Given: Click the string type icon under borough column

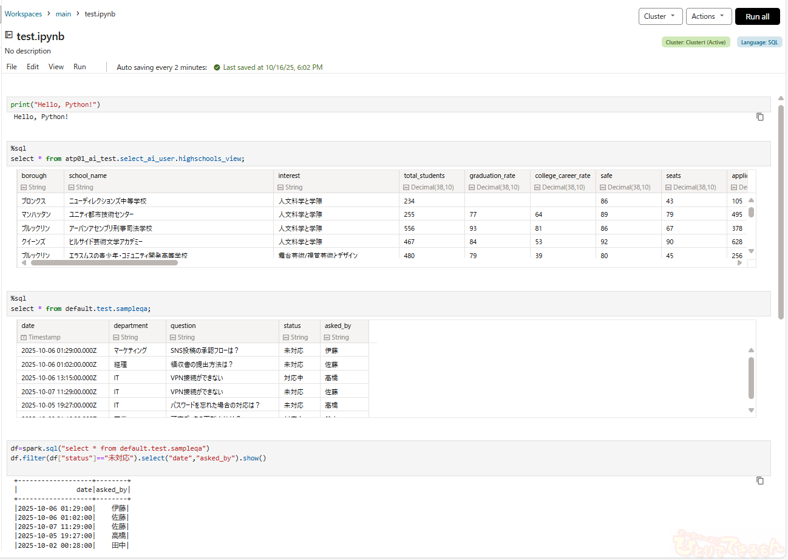Looking at the screenshot, I should click(x=24, y=187).
